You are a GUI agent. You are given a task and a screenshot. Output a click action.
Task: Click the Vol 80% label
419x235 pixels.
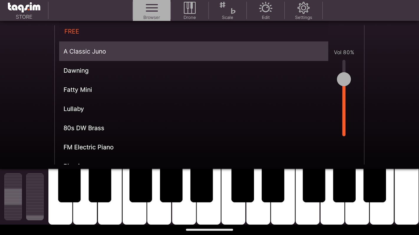point(344,52)
